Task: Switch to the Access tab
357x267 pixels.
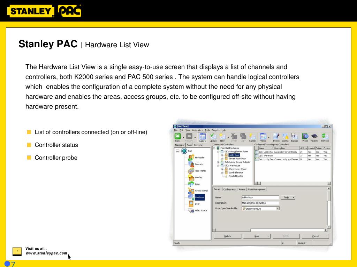Action: tap(242, 189)
